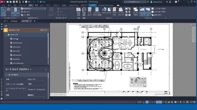Select the Plumbing subset in sheet tree
This screenshot has height=110, width=197.
coord(16,59)
